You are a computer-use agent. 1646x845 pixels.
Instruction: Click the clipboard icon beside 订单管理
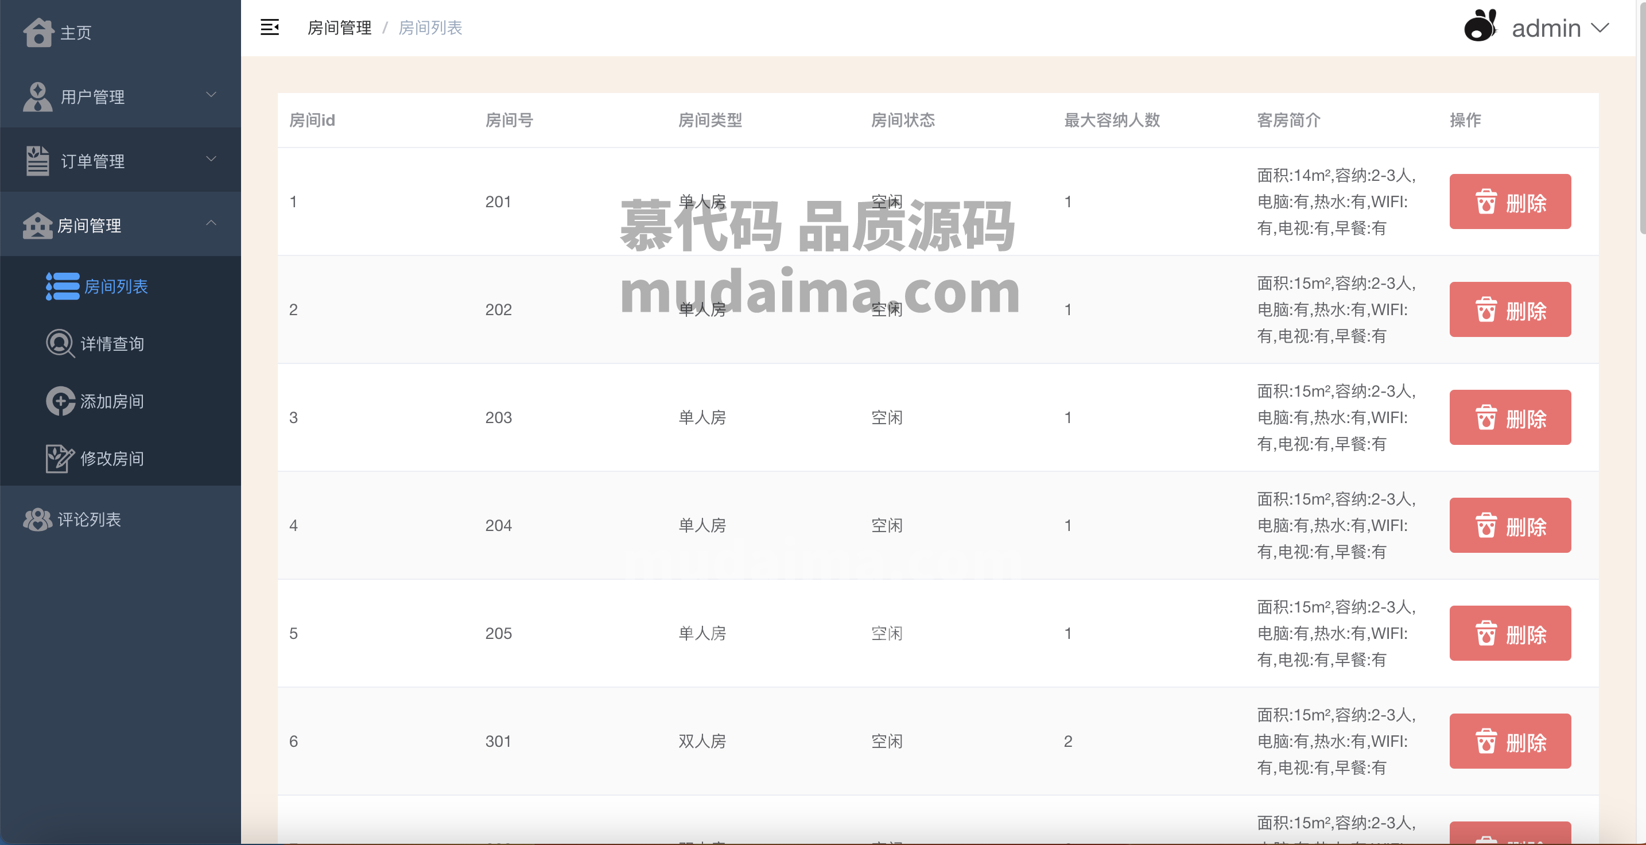[x=38, y=160]
